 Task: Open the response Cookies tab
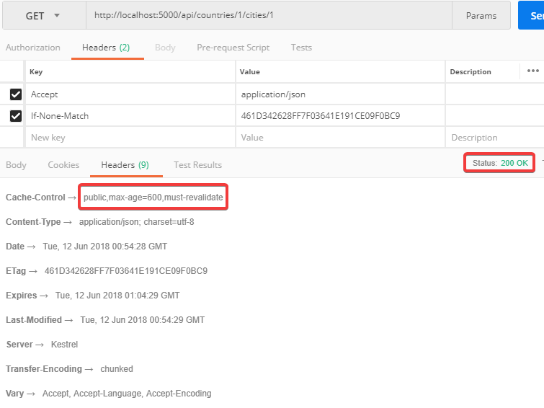(x=63, y=165)
